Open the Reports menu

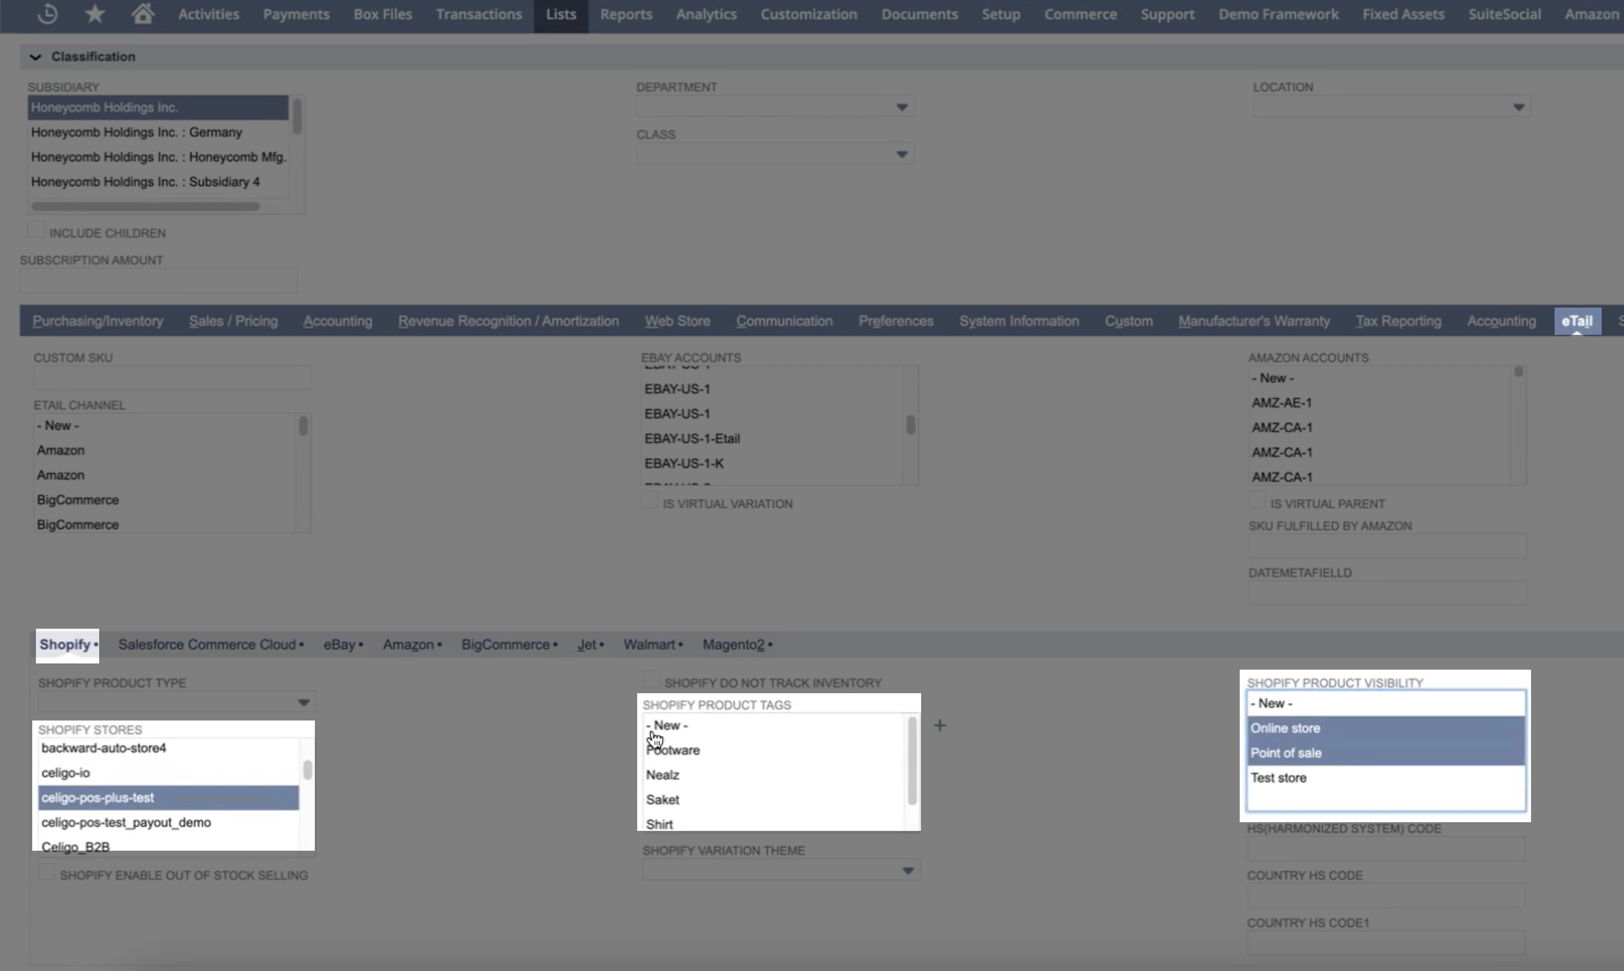pos(626,14)
